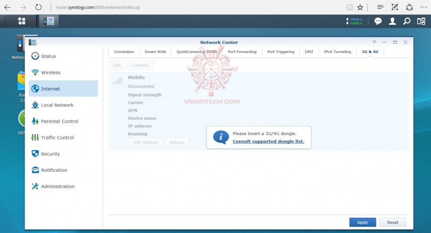Click the Administration tools icon
Image resolution: width=431 pixels, height=233 pixels.
tap(35, 186)
